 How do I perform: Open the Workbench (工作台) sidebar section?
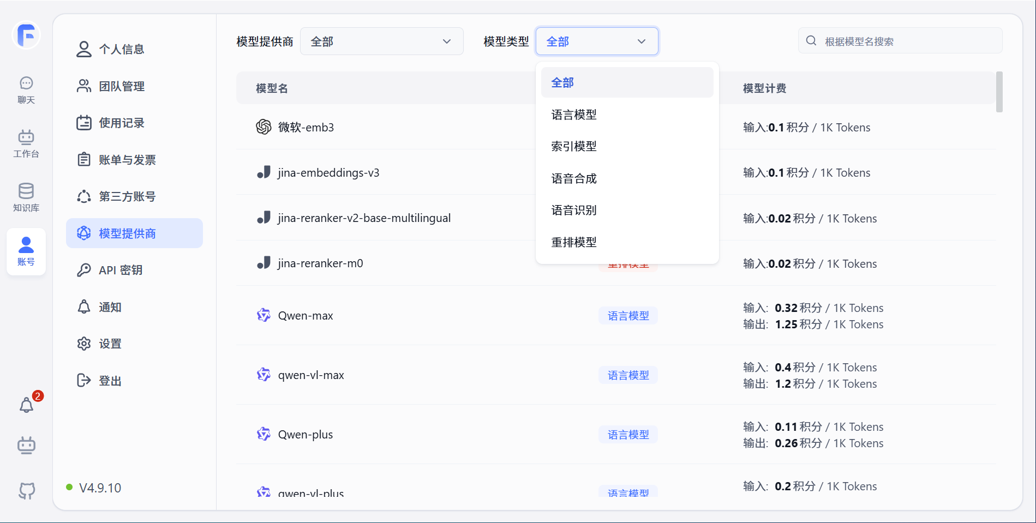coord(26,144)
